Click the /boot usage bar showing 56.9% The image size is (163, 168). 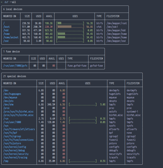[70, 27]
